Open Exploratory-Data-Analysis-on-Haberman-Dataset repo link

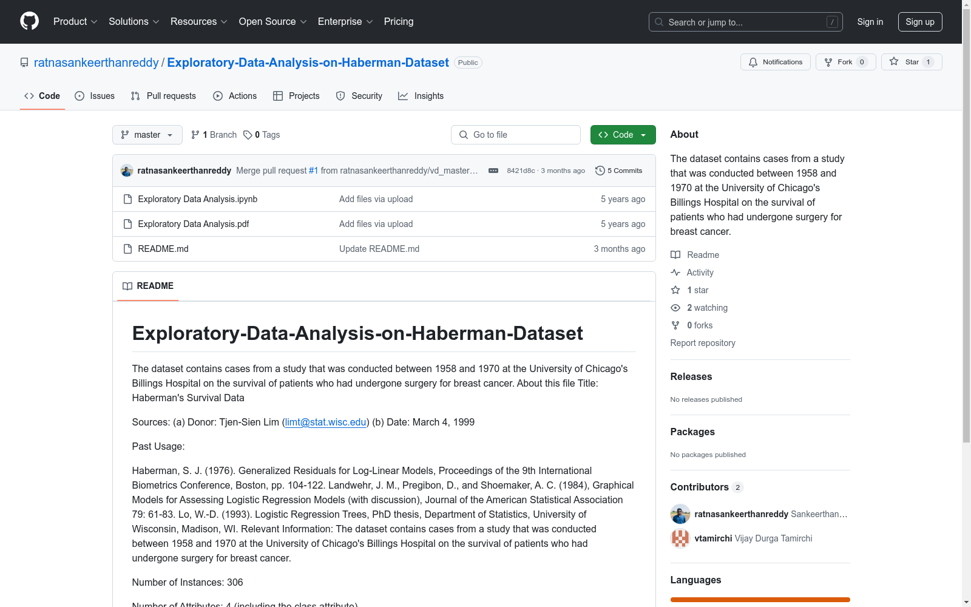pos(308,63)
